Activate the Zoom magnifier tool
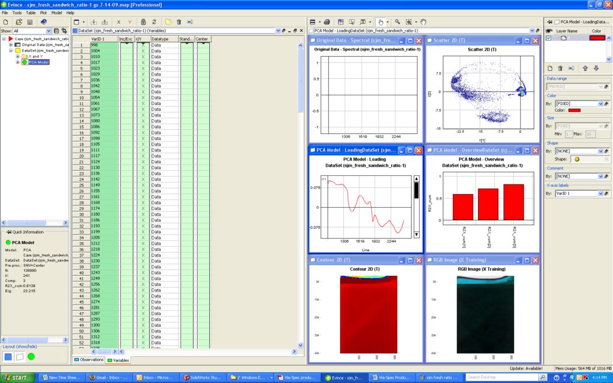The height and width of the screenshot is (383, 613). (x=397, y=22)
